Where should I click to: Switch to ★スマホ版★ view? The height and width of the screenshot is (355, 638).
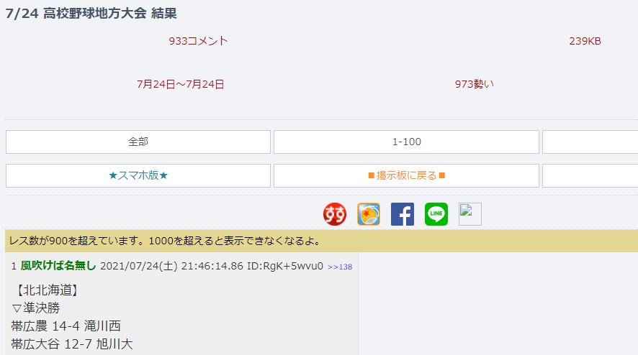click(138, 175)
